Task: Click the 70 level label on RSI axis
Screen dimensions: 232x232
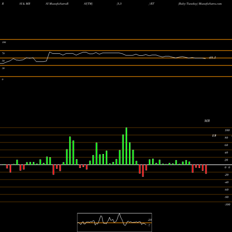Action: (x=3, y=53)
